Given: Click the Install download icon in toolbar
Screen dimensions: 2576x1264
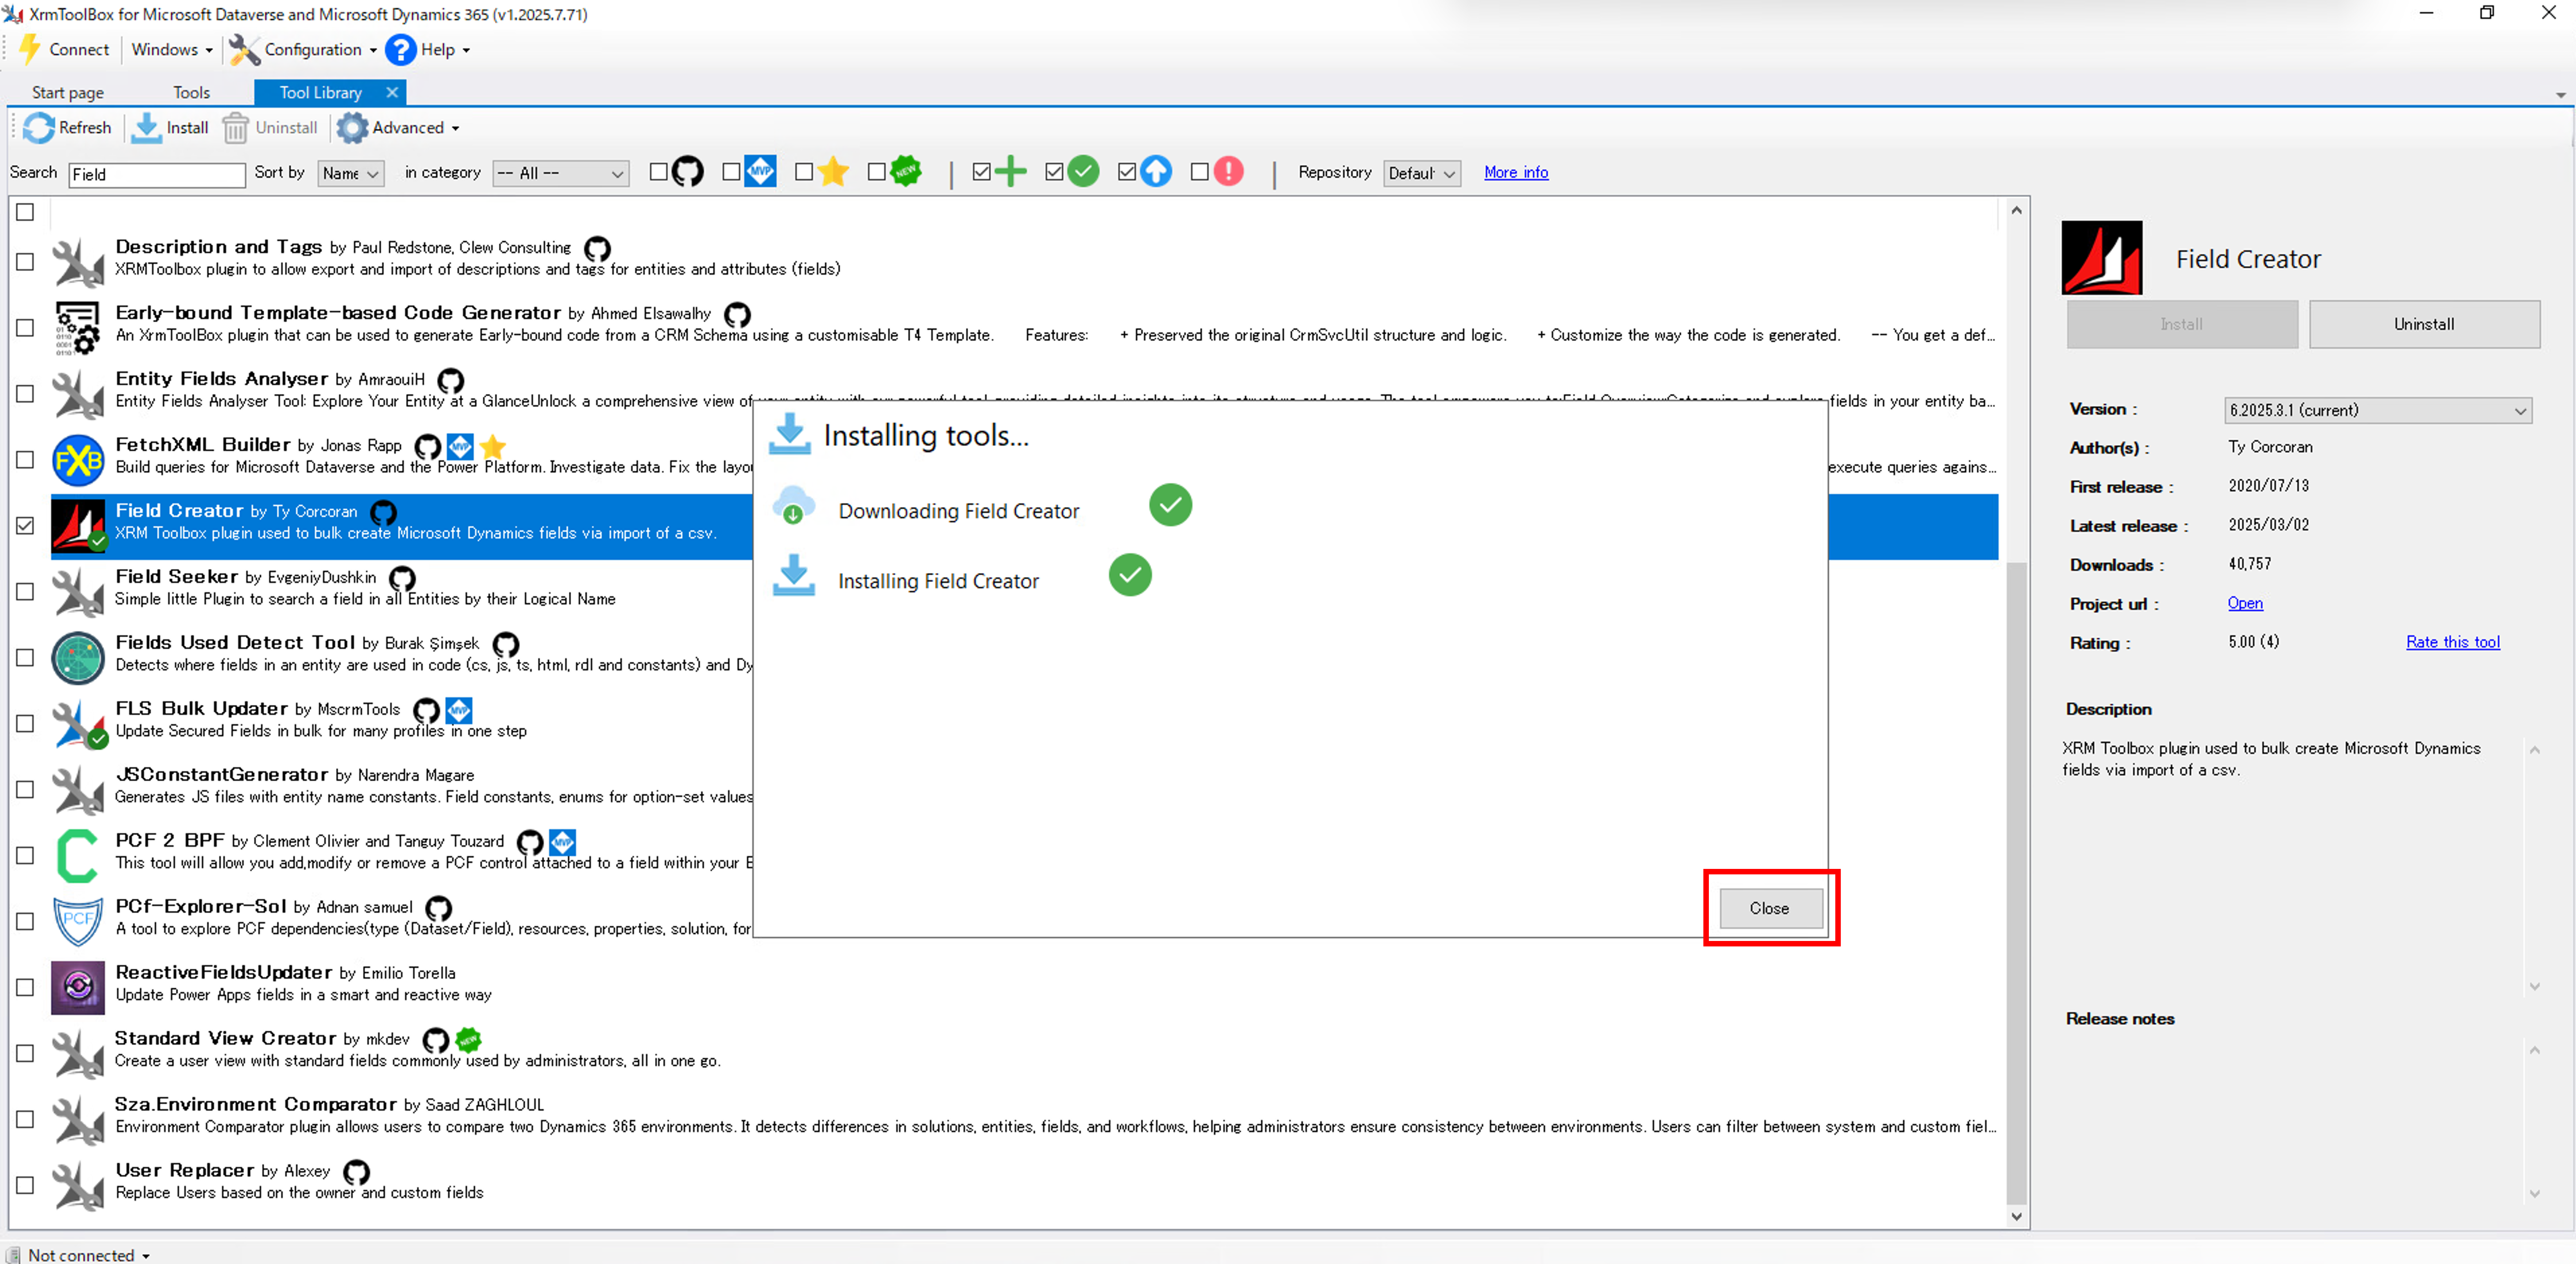Looking at the screenshot, I should pos(146,128).
